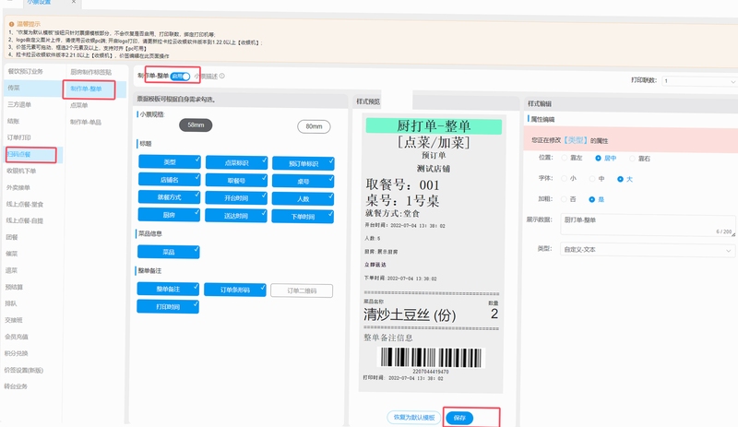
Task: Select 积分兑换 in the sidebar
Action: (x=16, y=353)
